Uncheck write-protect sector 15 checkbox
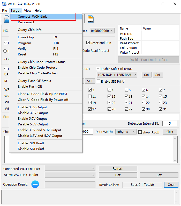Viewport: 181px width, 206px height. (x=161, y=96)
